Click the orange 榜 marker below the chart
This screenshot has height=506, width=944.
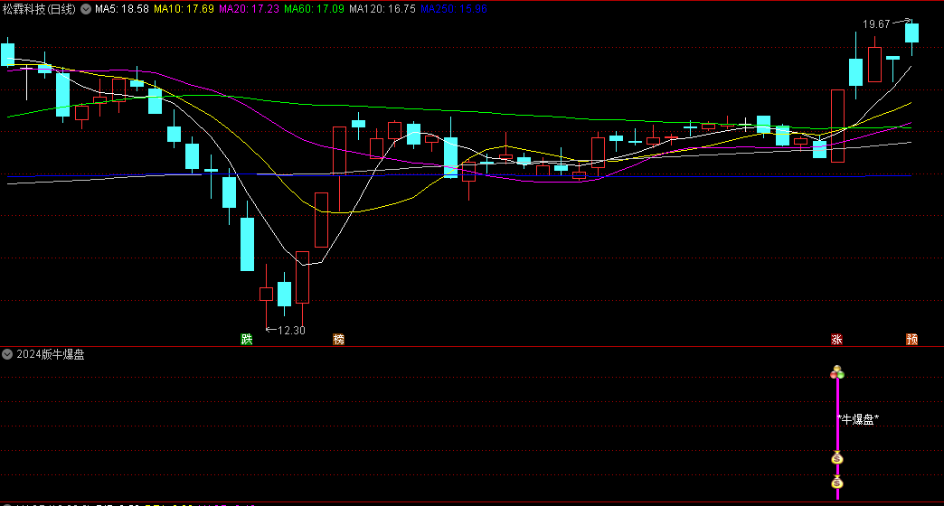339,340
